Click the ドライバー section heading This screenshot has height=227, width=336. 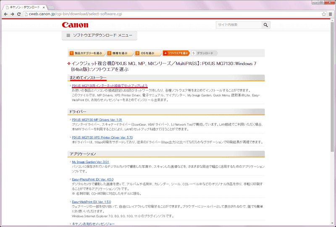coord(78,112)
